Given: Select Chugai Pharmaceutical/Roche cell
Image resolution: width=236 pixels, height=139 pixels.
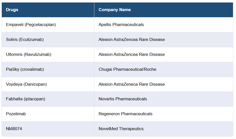Looking at the screenshot, I should (x=127, y=69).
